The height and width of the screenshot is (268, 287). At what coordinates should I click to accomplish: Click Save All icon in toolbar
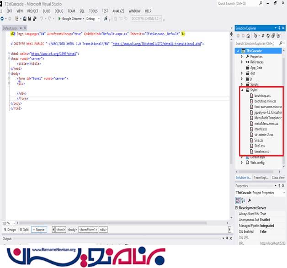(x=35, y=19)
